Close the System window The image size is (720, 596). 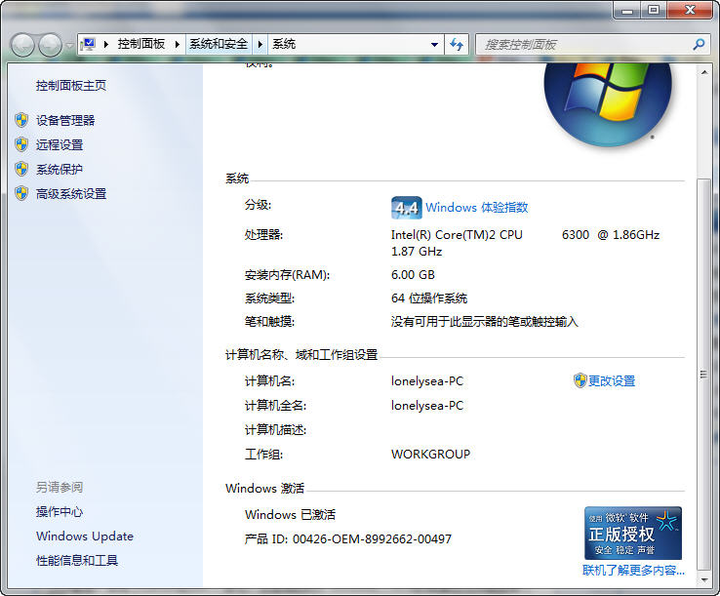click(690, 10)
